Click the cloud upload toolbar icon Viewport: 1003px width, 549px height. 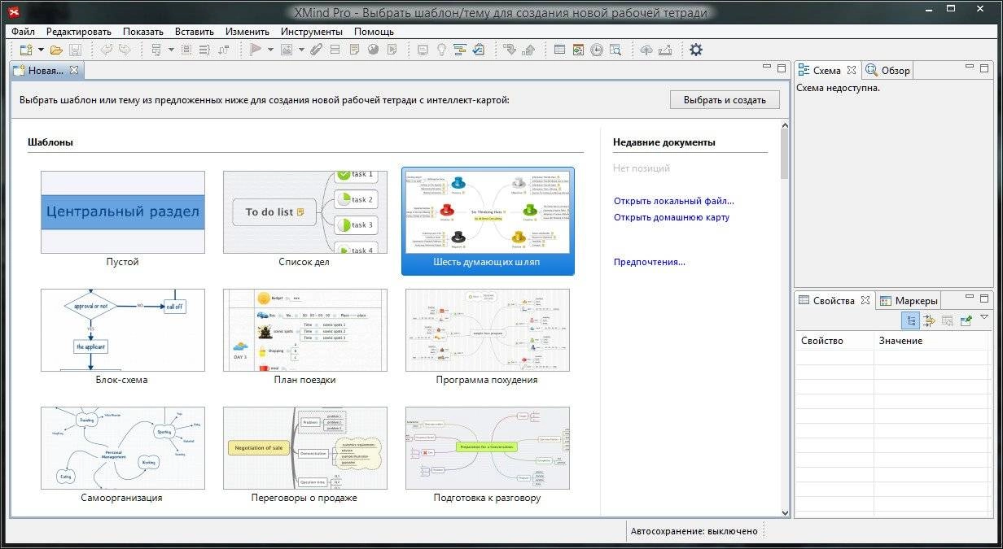pyautogui.click(x=646, y=50)
